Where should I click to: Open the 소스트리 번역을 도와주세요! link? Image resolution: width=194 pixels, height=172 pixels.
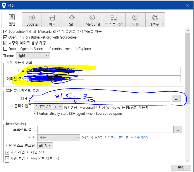coord(126,137)
